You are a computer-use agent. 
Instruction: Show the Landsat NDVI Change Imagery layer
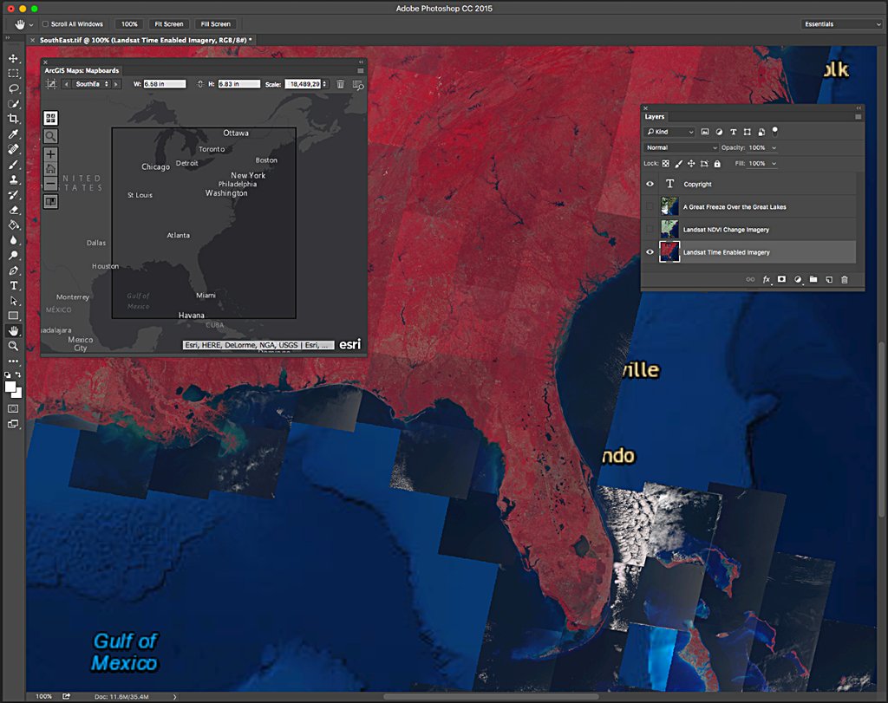coord(650,229)
